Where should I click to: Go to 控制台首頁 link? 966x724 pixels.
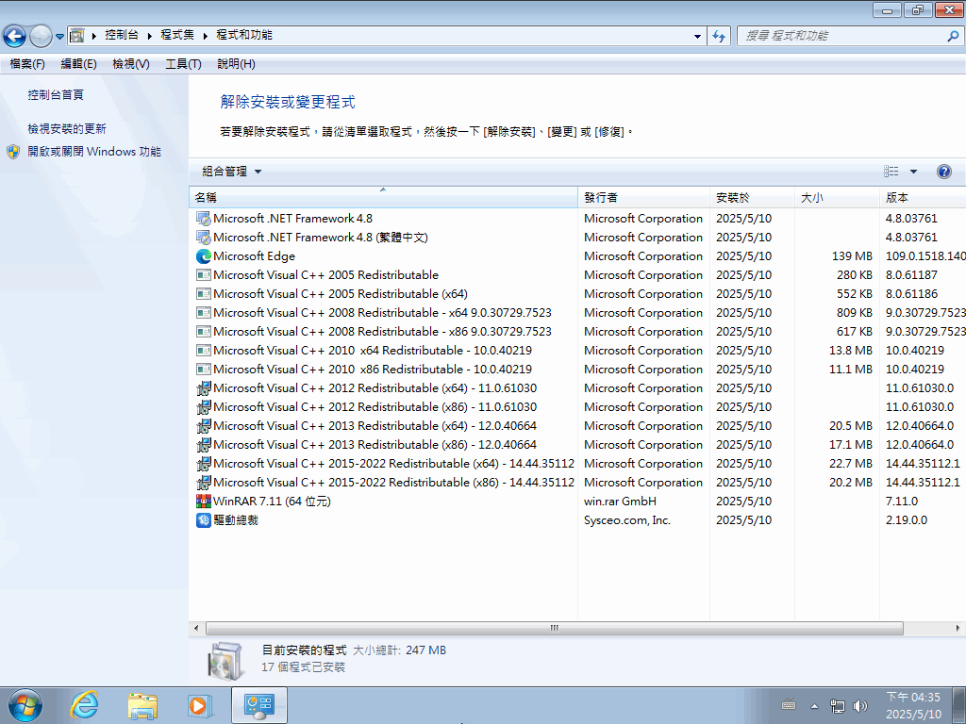(x=56, y=95)
